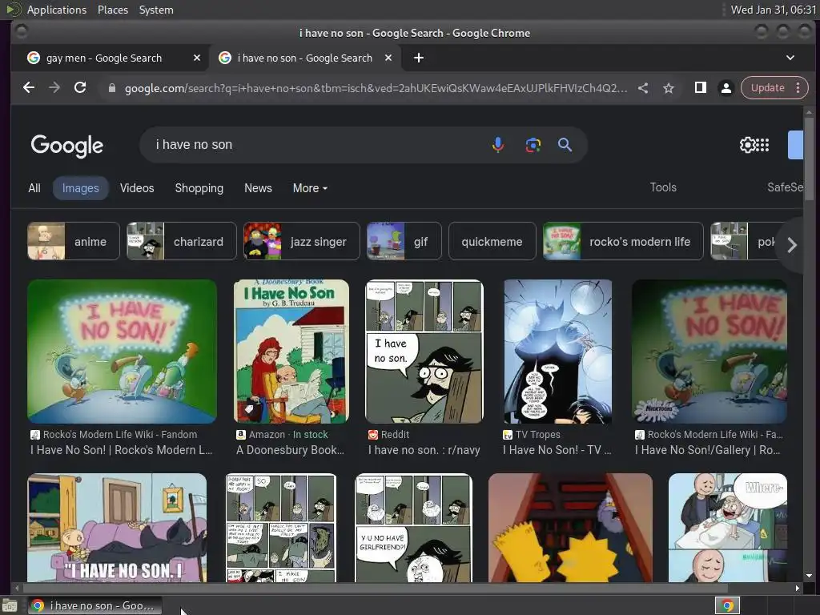Open the Chrome profile avatar
The width and height of the screenshot is (820, 615).
[726, 88]
